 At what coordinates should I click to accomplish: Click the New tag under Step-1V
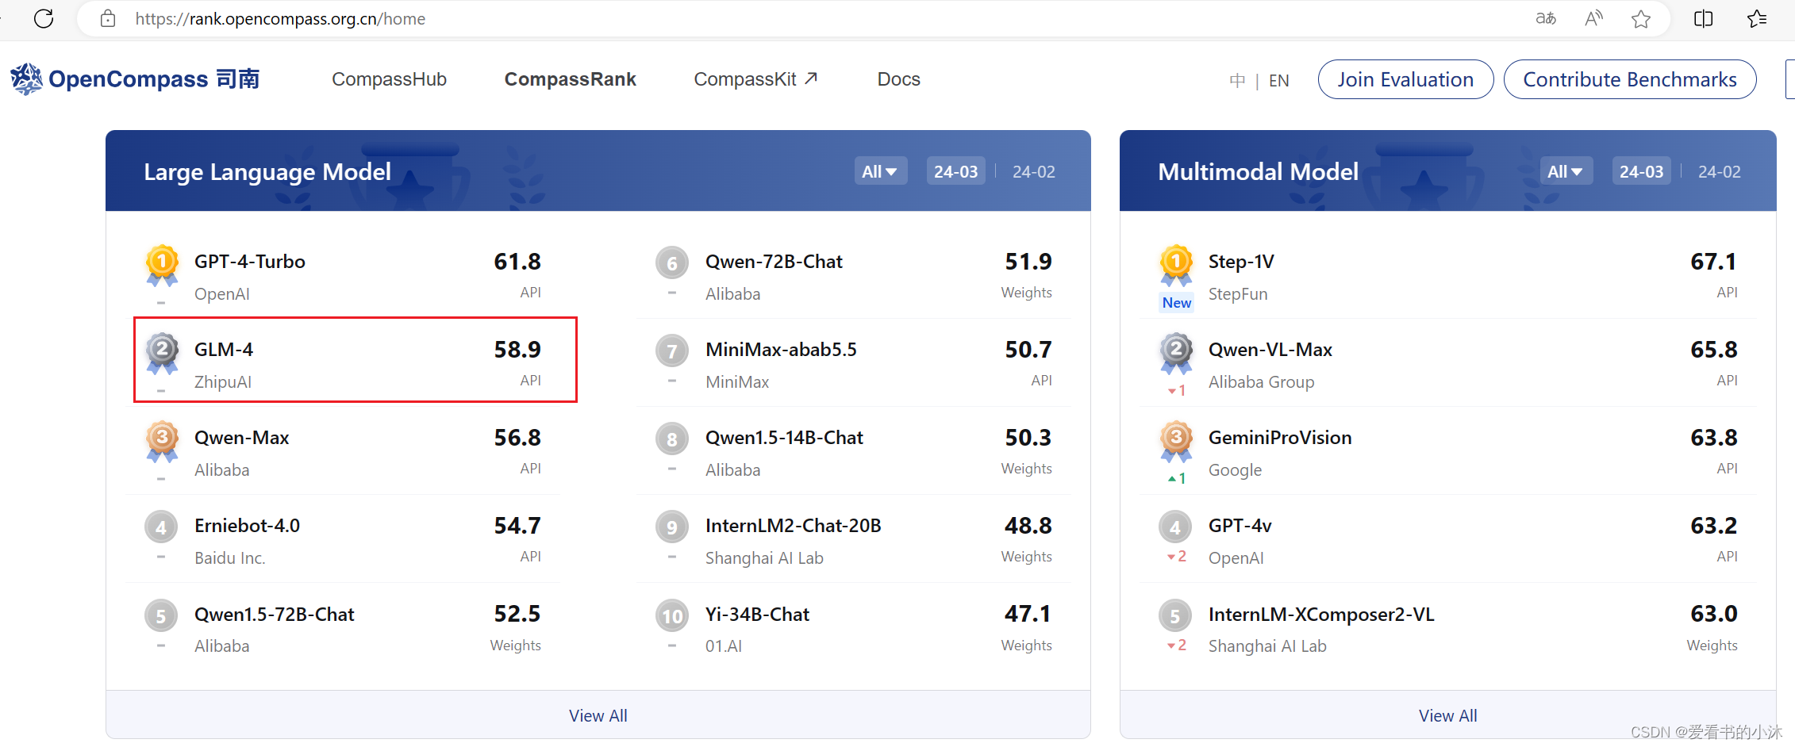pos(1176,302)
